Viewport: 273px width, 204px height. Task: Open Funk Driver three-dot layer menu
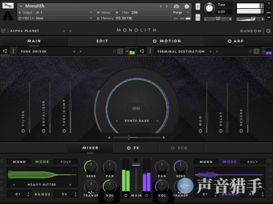click(x=13, y=51)
